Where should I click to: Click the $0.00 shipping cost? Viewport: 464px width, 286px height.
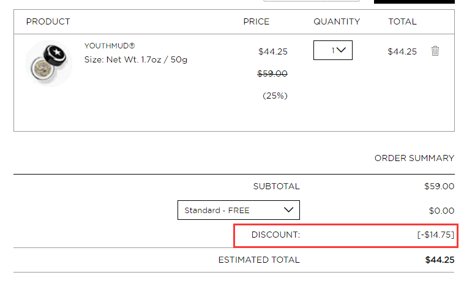click(x=441, y=211)
